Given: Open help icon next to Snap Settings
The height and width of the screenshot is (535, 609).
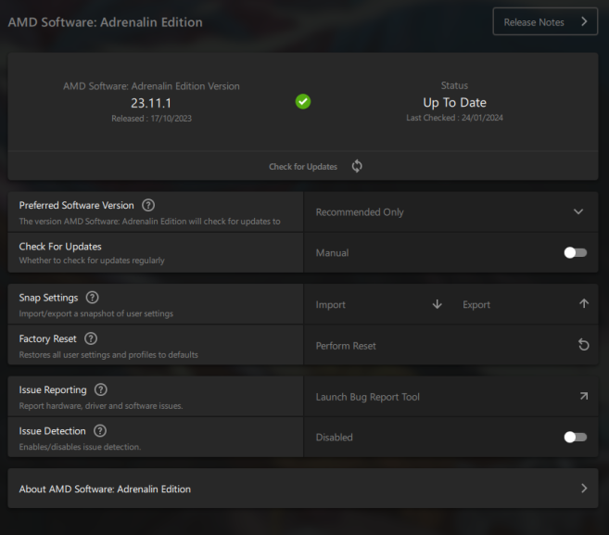Looking at the screenshot, I should click(x=92, y=298).
